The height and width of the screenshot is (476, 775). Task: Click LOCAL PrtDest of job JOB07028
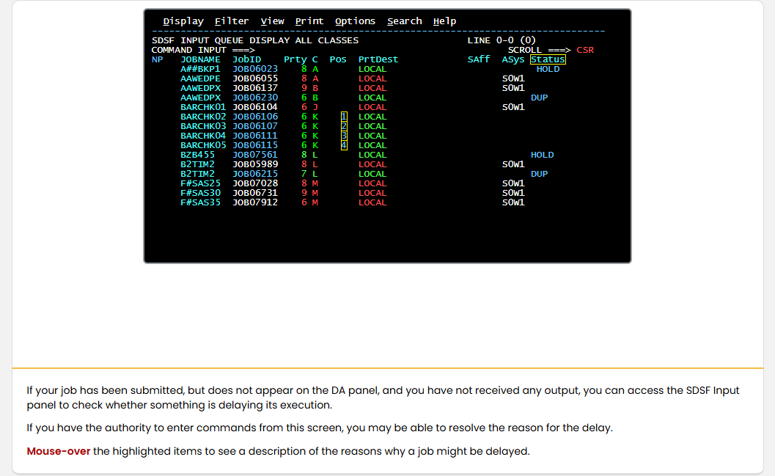point(372,183)
